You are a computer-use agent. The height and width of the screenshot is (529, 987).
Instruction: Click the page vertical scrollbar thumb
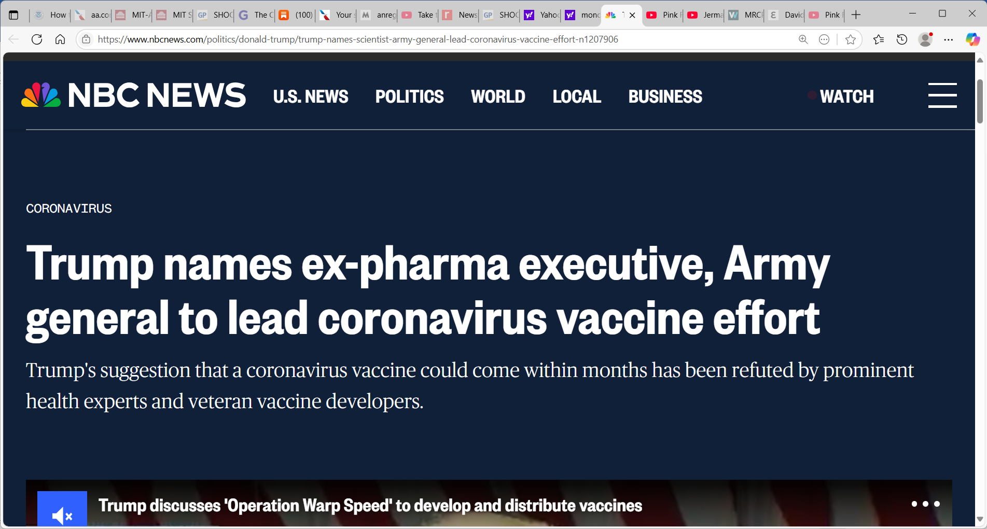pos(980,102)
